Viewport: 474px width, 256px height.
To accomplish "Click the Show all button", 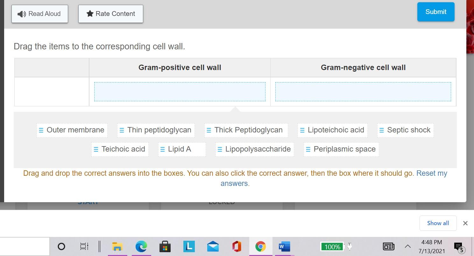I will (x=438, y=223).
